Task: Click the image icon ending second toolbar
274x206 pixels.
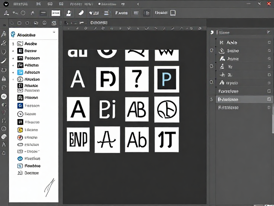Action: 54,23
